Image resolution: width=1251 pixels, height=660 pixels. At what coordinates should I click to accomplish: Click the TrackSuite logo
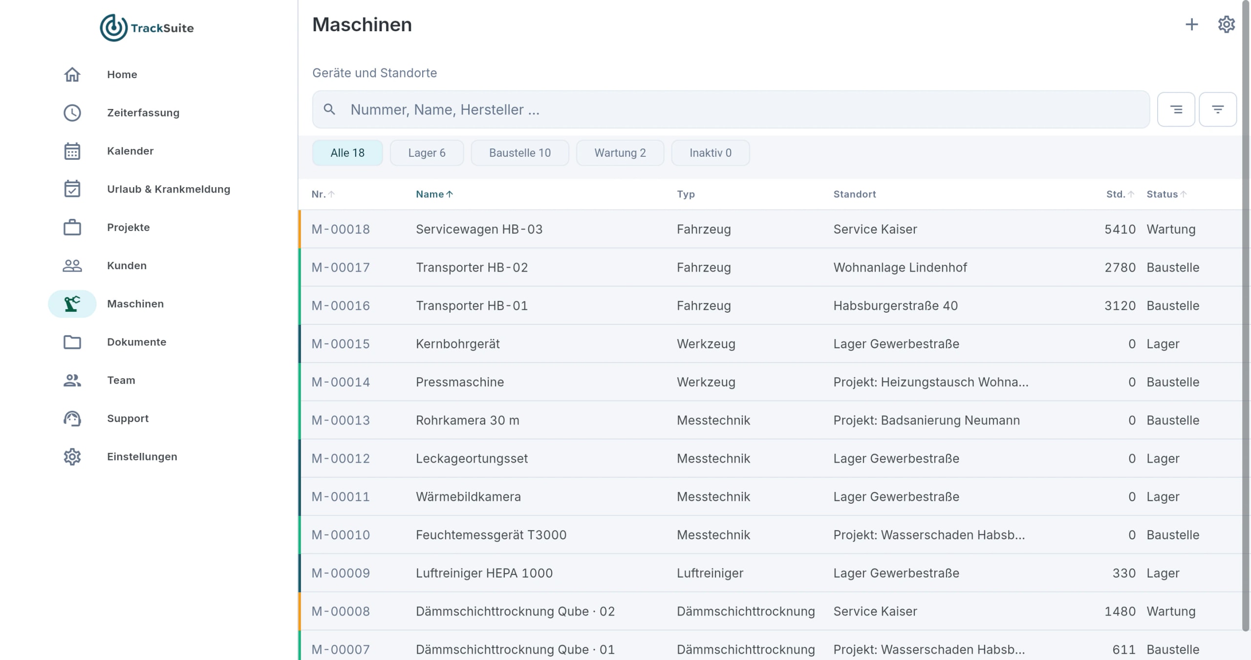(x=147, y=28)
